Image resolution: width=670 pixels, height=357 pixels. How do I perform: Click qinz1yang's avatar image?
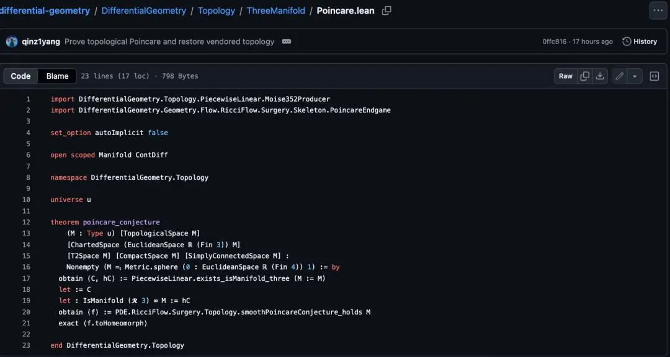point(12,42)
